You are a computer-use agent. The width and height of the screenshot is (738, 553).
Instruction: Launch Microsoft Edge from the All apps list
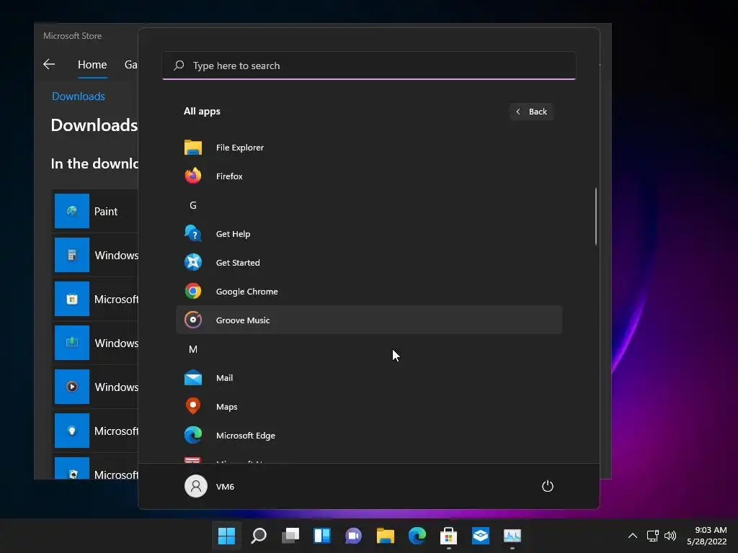tap(368, 436)
